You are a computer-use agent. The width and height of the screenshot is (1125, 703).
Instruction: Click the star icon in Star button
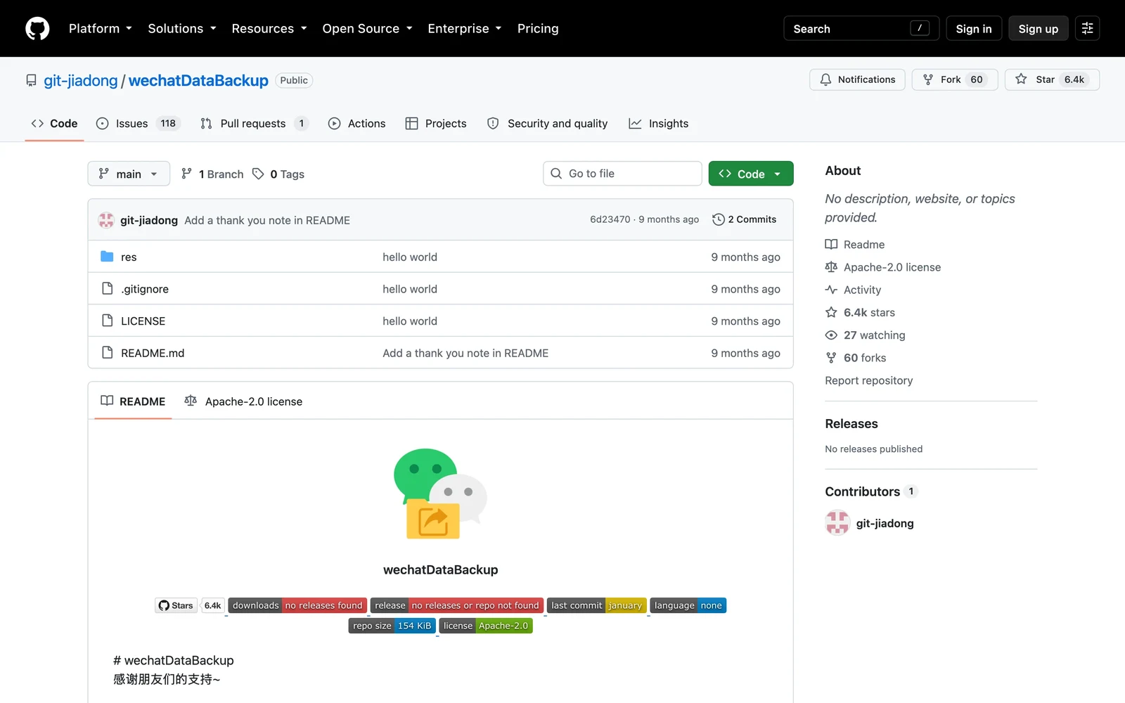1021,79
